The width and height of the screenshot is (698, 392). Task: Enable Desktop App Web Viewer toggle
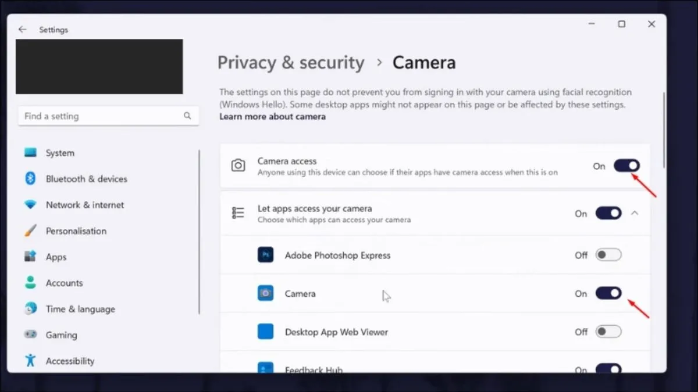(608, 332)
